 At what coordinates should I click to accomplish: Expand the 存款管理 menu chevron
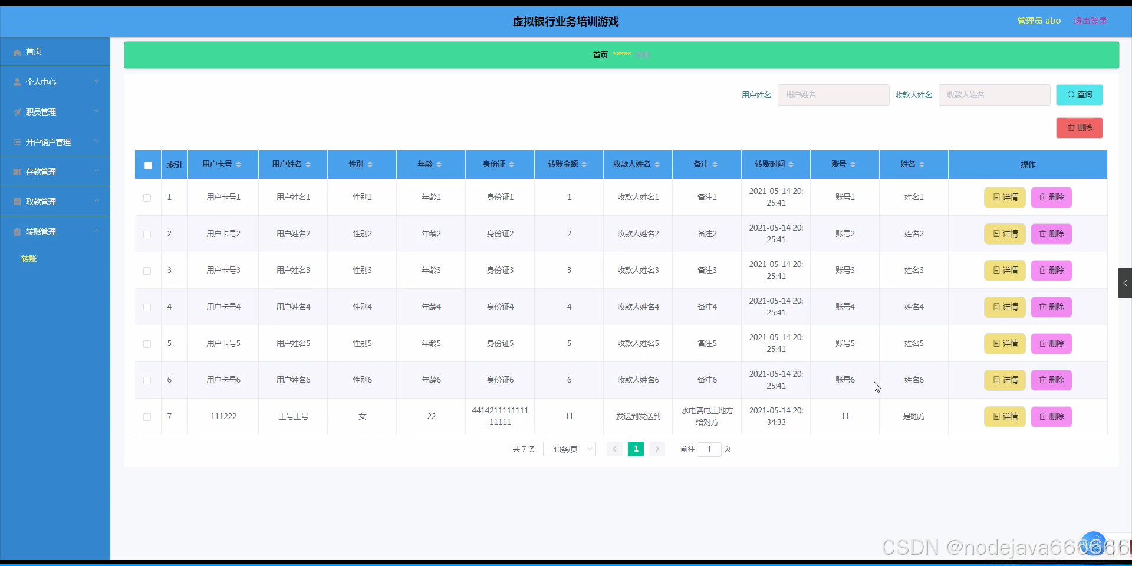pyautogui.click(x=96, y=171)
